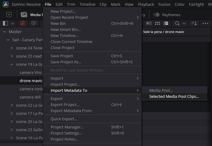Image resolution: width=212 pixels, height=146 pixels.
Task: Open the media pool search magnifier
Action: click(177, 23)
